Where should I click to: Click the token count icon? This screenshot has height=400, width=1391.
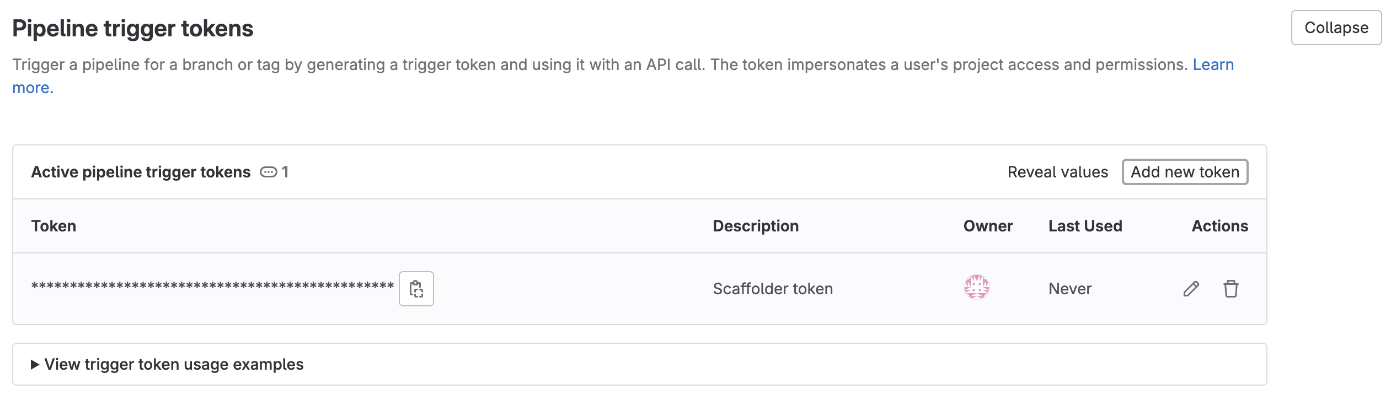[x=269, y=172]
